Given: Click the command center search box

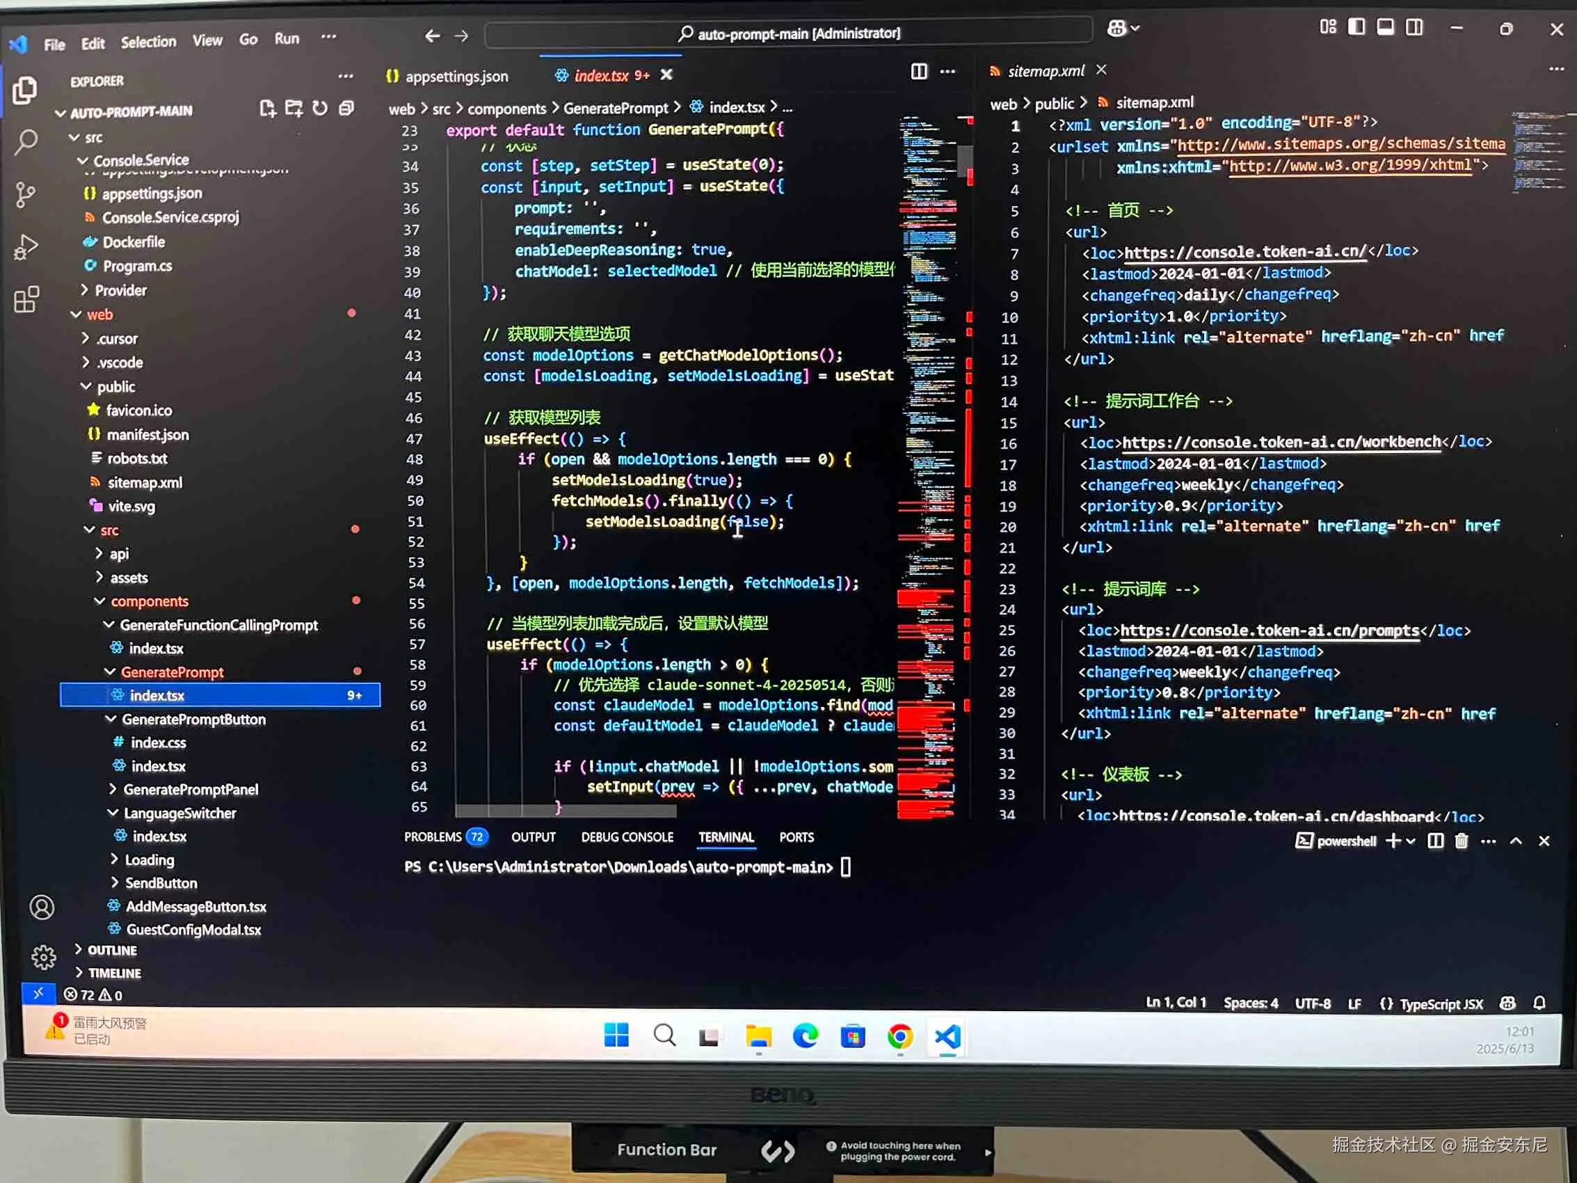Looking at the screenshot, I should point(789,33).
